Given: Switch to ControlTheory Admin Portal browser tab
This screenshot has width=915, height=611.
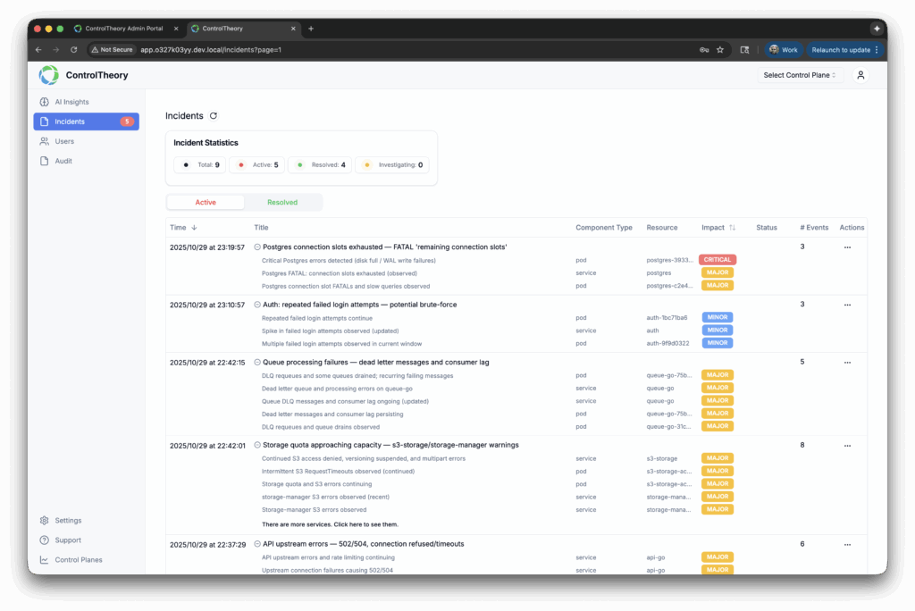Looking at the screenshot, I should (x=123, y=29).
